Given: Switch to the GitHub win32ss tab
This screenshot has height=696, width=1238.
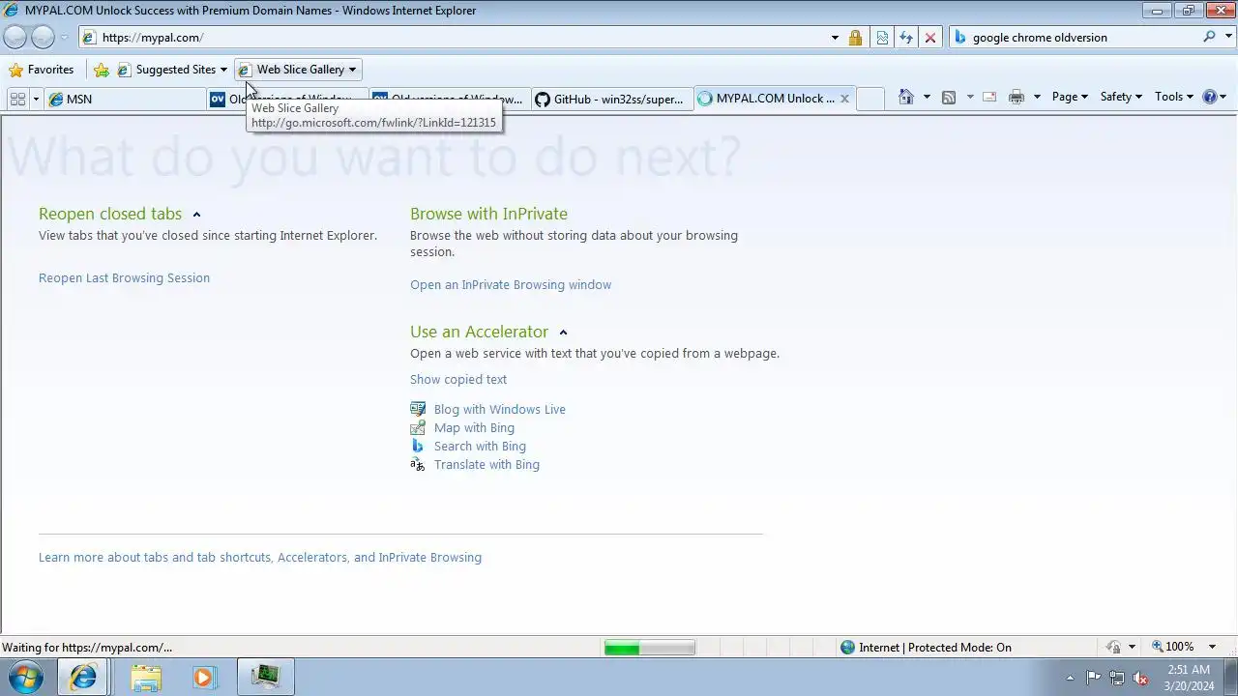Looking at the screenshot, I should [611, 99].
